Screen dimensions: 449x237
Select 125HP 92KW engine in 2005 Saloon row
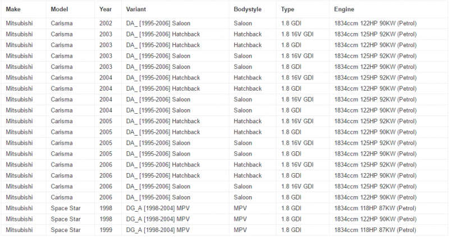[375, 143]
